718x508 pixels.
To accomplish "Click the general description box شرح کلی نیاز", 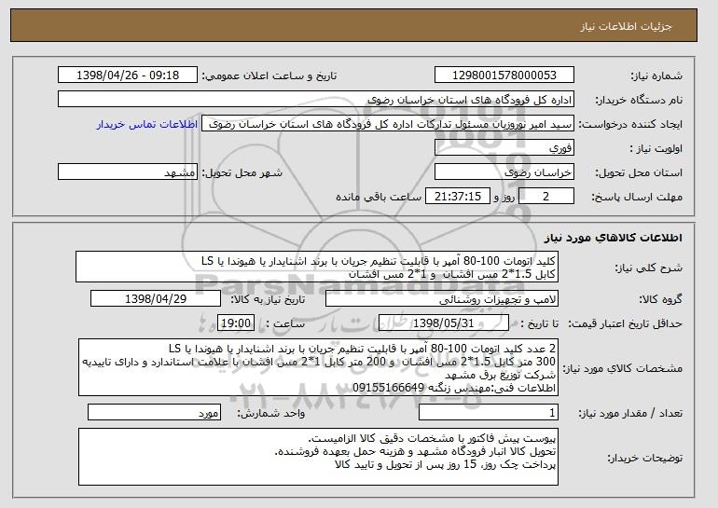I will (317, 267).
